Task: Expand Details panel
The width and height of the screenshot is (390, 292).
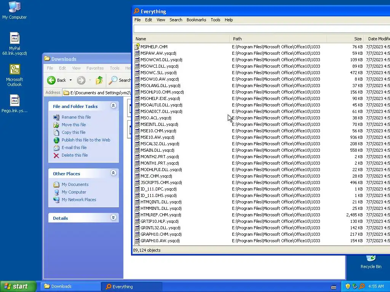Action: pyautogui.click(x=113, y=217)
